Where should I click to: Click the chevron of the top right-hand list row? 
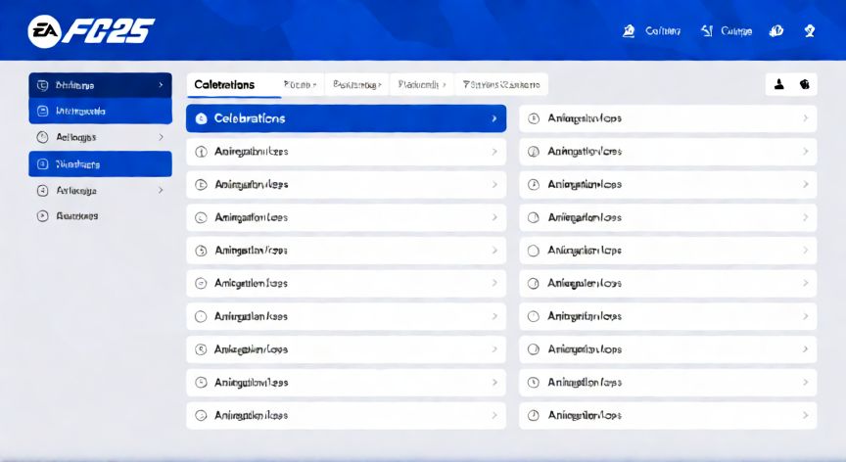(x=806, y=118)
